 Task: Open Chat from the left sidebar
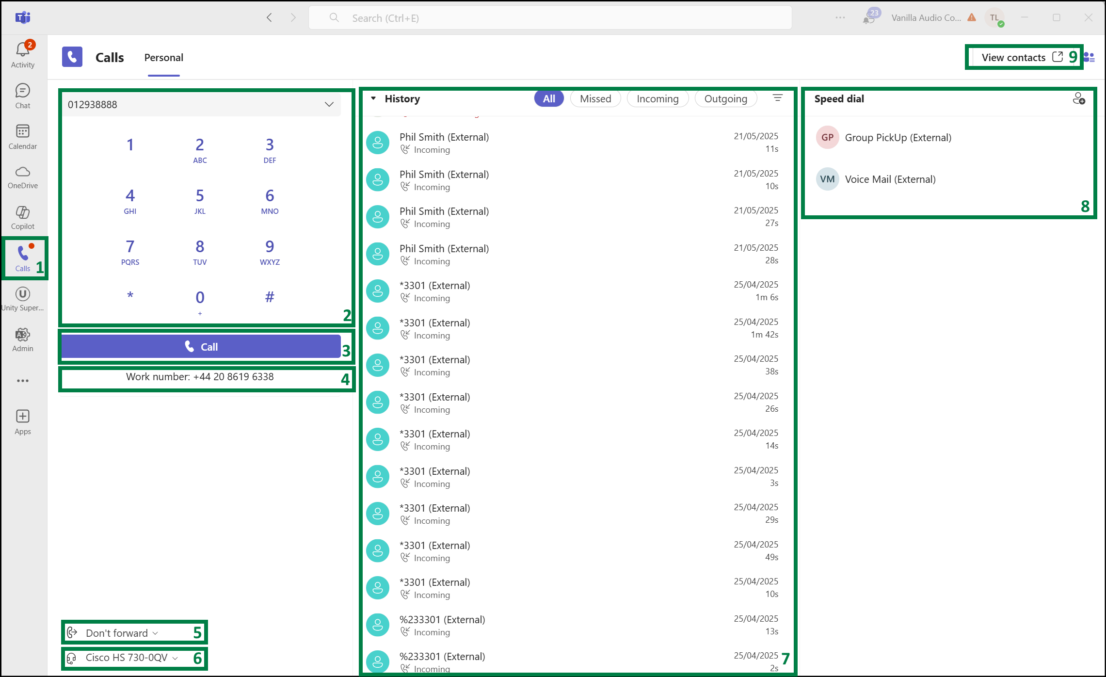(23, 96)
